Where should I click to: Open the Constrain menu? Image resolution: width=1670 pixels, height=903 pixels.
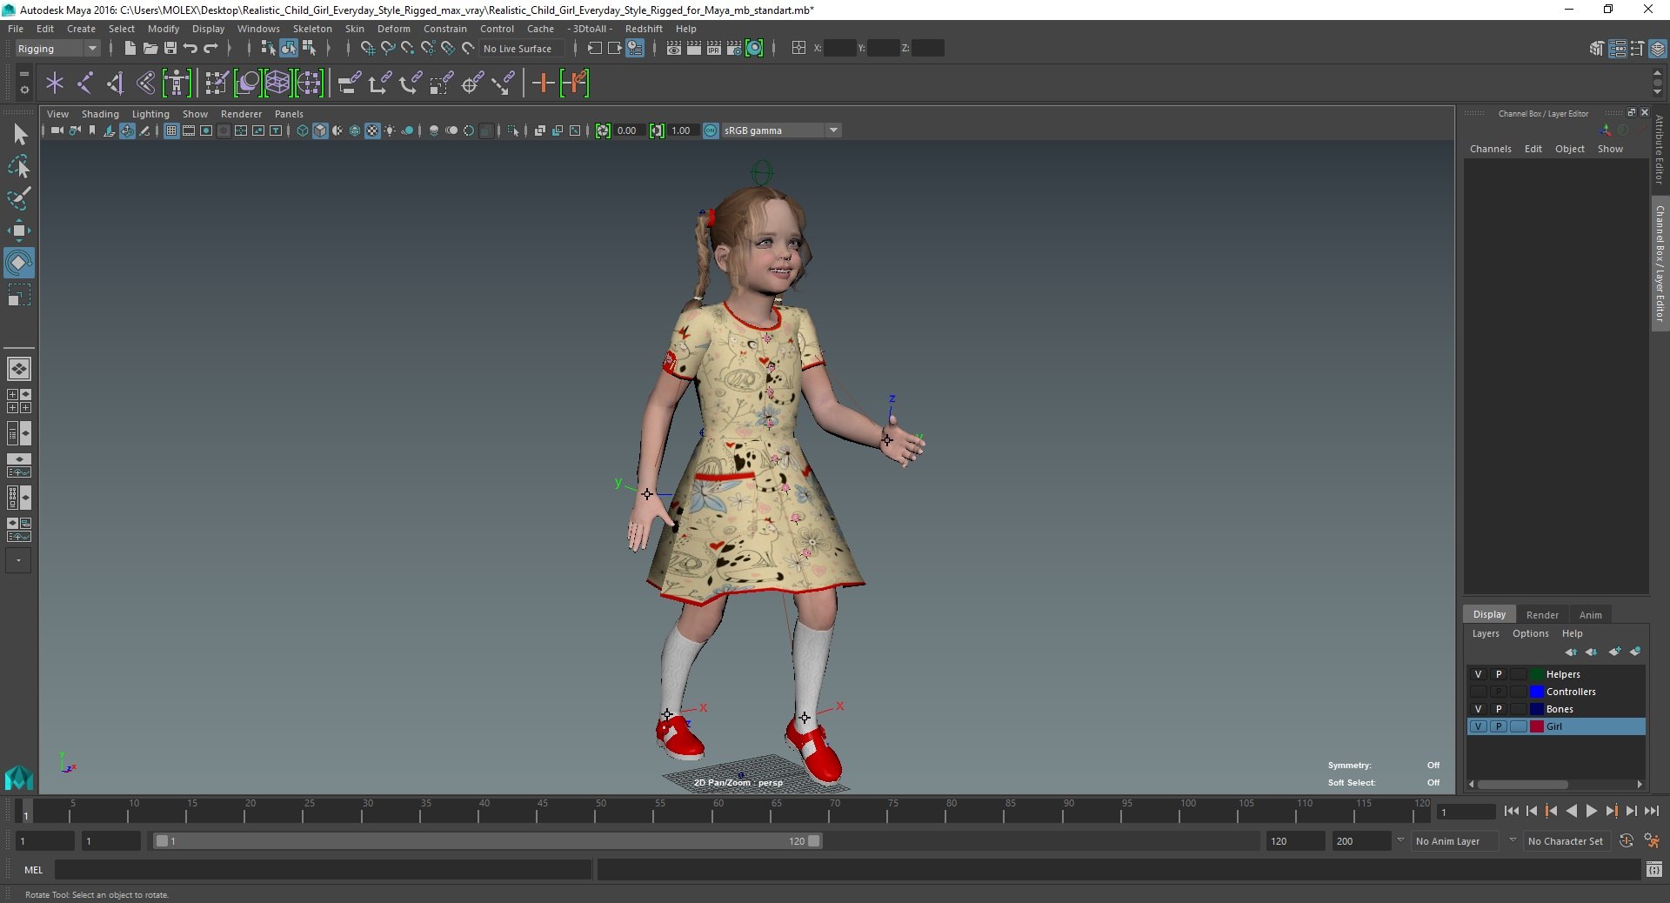pyautogui.click(x=444, y=29)
